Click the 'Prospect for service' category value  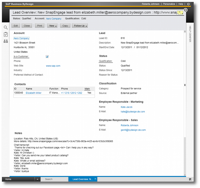pyautogui.click(x=131, y=88)
